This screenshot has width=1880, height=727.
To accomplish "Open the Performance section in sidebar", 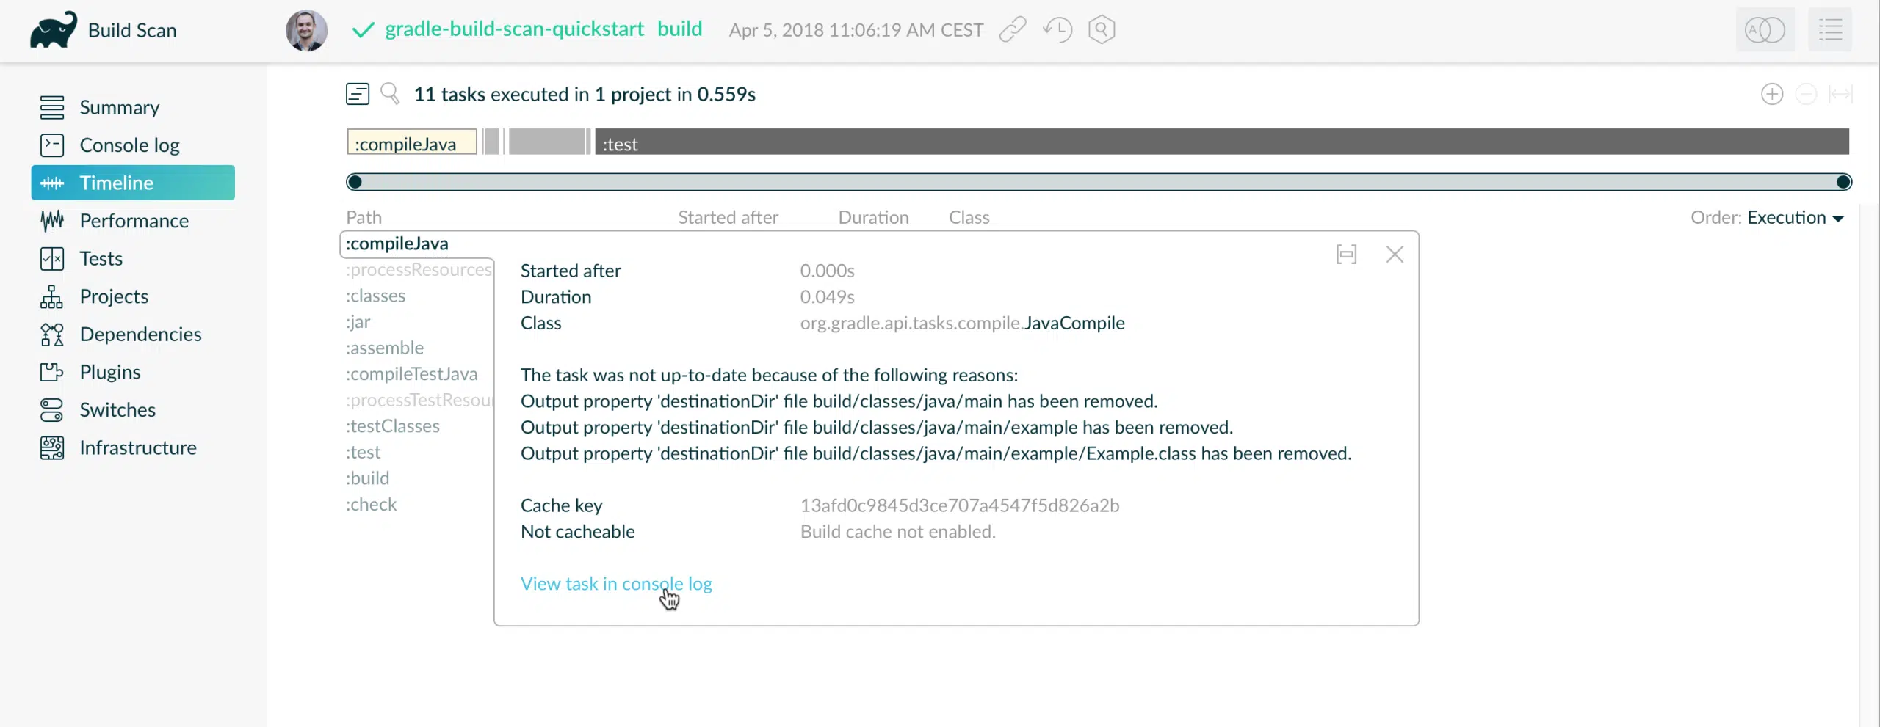I will tap(134, 221).
